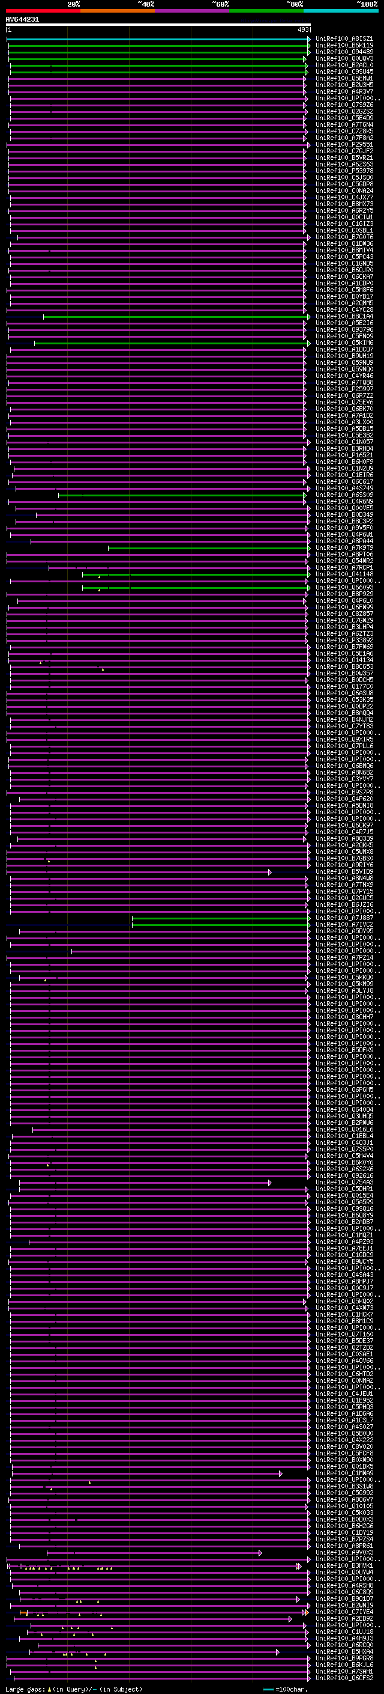Screen dimensions: 384x1694
Task: Open hit UniRef100_B6K119
Action: 344,46
